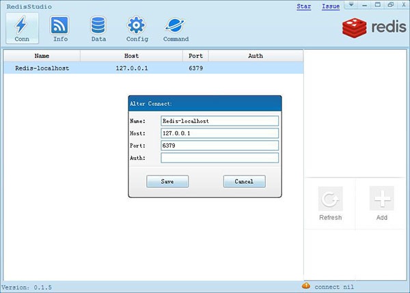This screenshot has height=293, width=410.
Task: Click the Refresh icon button
Action: click(x=330, y=204)
